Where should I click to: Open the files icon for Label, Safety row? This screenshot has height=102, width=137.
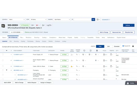104,75
